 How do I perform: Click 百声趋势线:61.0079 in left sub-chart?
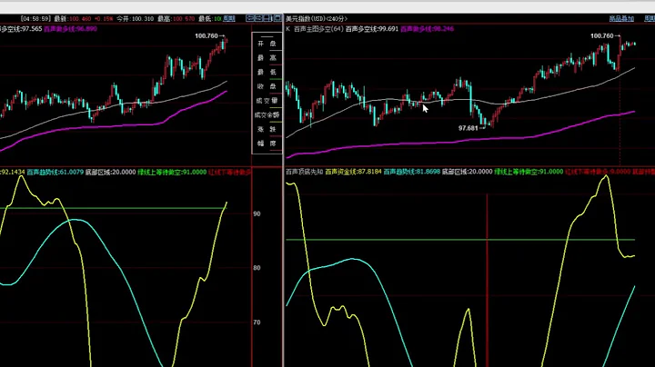pyautogui.click(x=55, y=172)
